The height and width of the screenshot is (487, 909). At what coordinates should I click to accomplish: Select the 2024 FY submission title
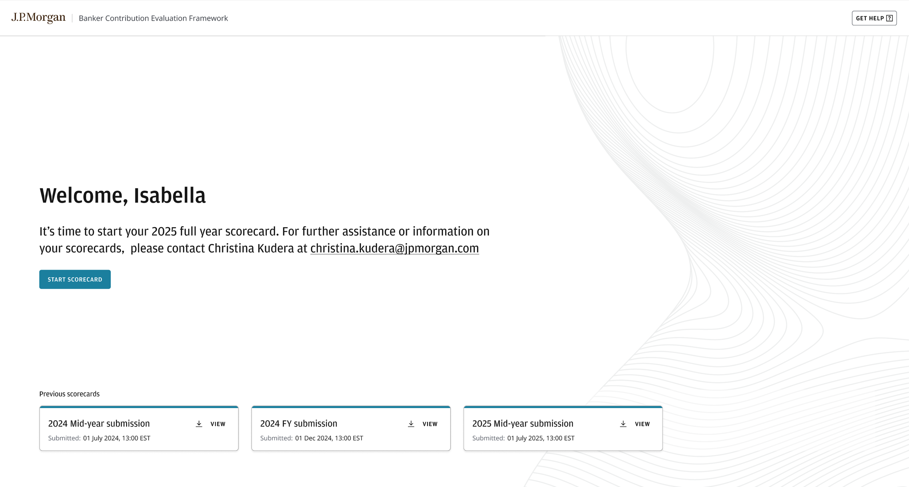coord(299,424)
